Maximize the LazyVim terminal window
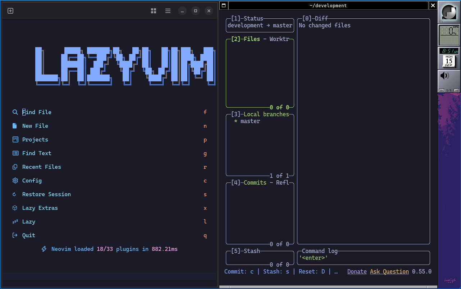 [x=196, y=11]
